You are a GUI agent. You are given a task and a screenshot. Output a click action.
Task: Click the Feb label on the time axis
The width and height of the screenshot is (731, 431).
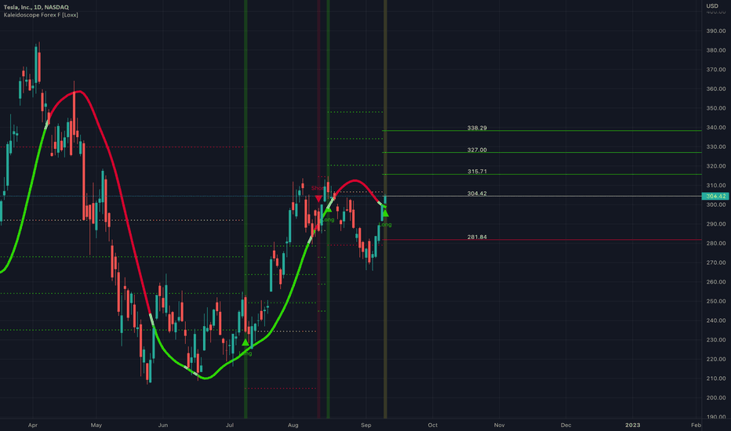coord(696,425)
